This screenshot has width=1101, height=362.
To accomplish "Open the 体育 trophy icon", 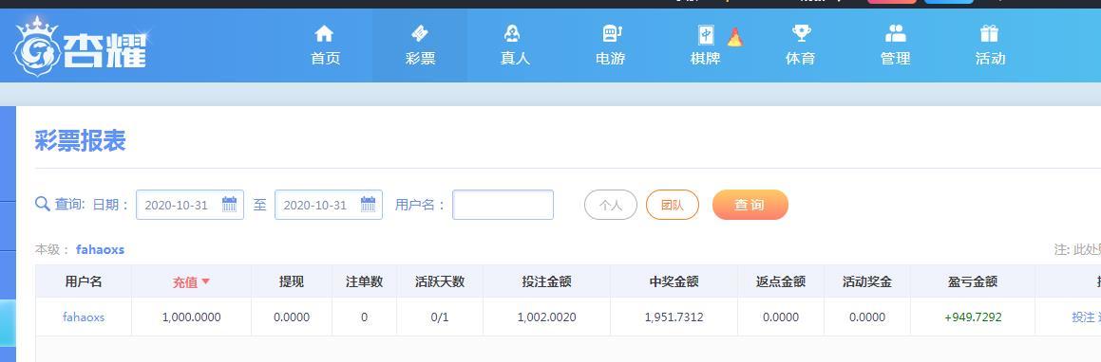I will pos(801,33).
